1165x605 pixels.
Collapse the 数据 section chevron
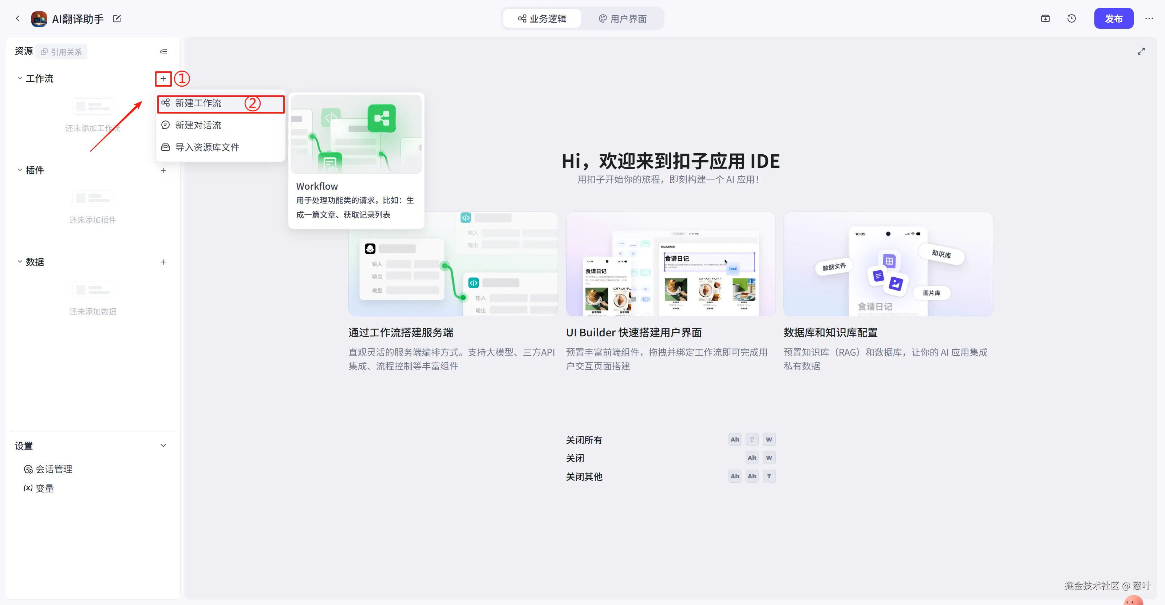tap(20, 262)
